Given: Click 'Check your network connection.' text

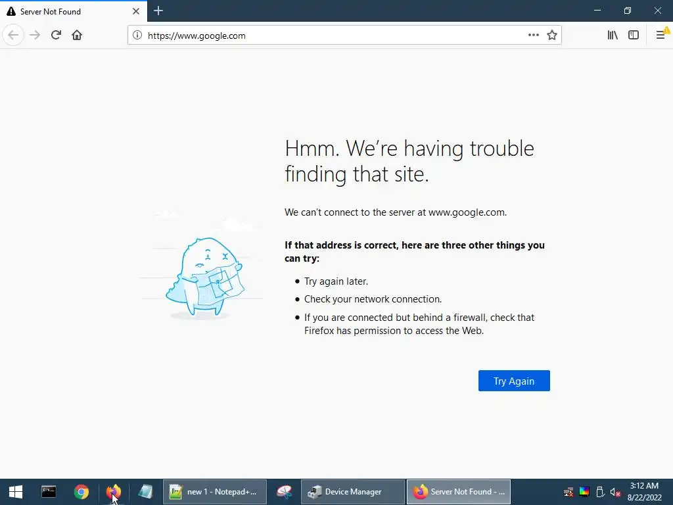Looking at the screenshot, I should (x=373, y=299).
